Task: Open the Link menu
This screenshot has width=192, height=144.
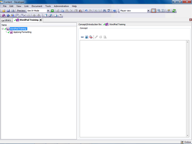Action: click(x=26, y=6)
